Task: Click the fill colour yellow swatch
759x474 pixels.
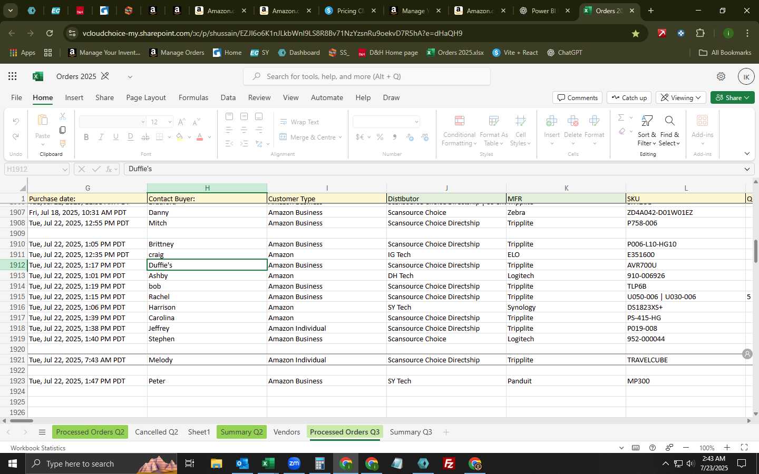Action: (180, 137)
